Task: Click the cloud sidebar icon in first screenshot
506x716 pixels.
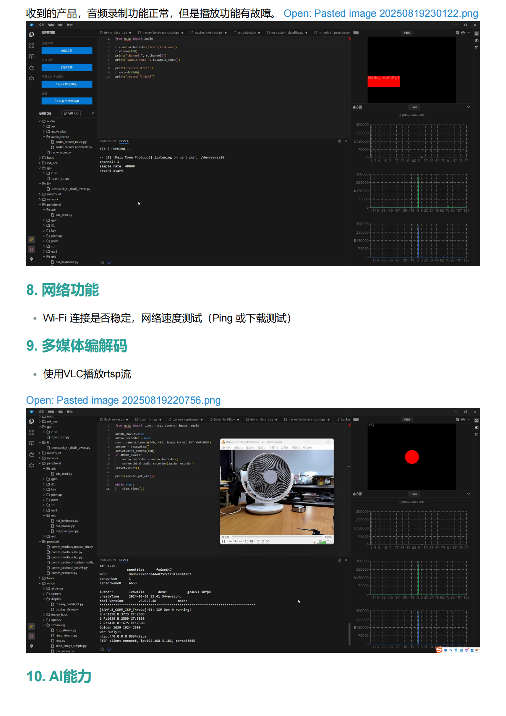Action: coord(32,68)
